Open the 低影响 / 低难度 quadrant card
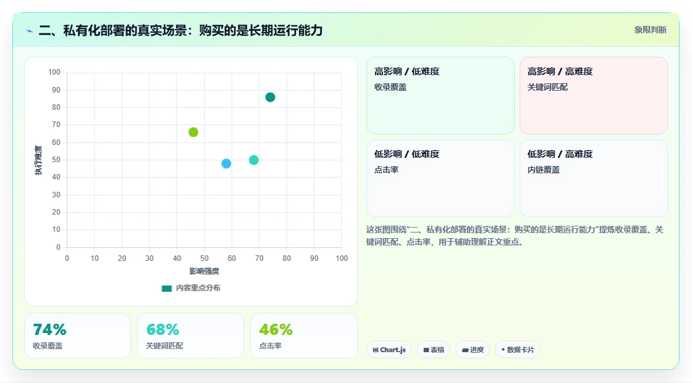 (x=441, y=178)
